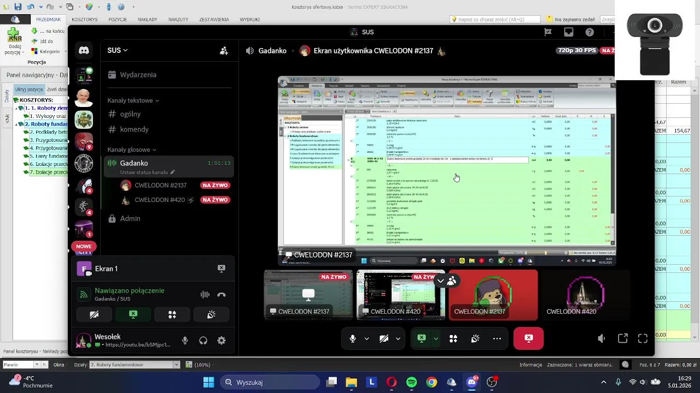Image resolution: width=700 pixels, height=393 pixels.
Task: Open Spotify from the taskbar
Action: (x=411, y=382)
